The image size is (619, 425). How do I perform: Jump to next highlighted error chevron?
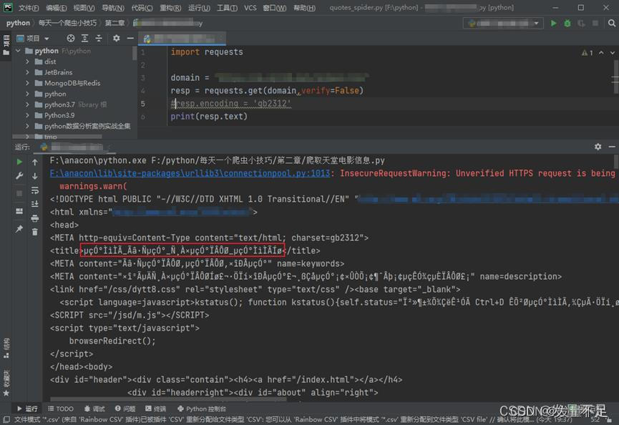tap(612, 52)
